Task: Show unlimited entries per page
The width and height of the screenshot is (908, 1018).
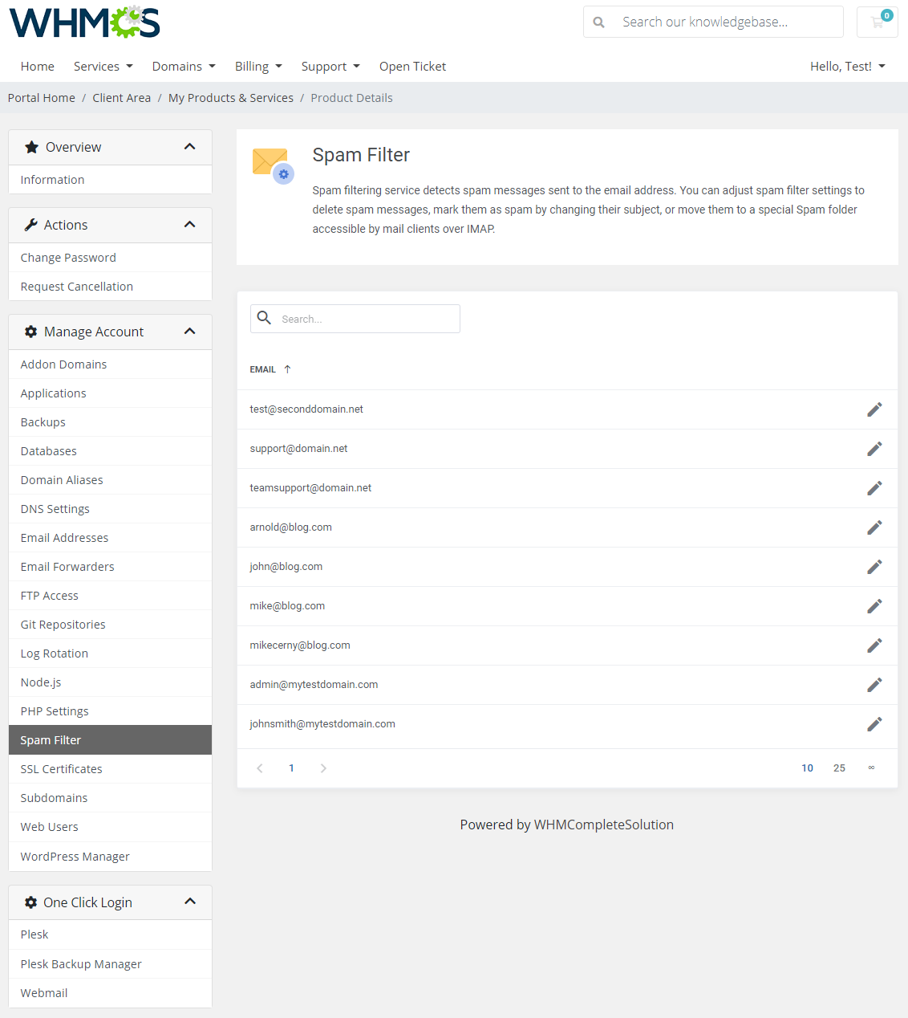Action: pos(871,768)
